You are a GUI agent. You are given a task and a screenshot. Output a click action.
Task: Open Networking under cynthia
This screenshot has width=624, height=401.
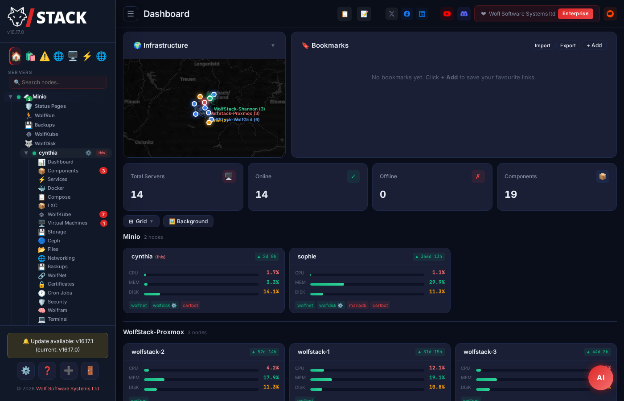pos(61,258)
